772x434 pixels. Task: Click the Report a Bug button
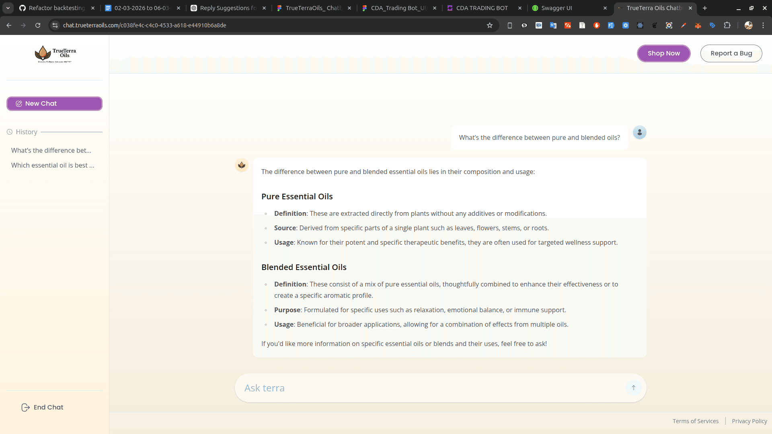(x=731, y=53)
